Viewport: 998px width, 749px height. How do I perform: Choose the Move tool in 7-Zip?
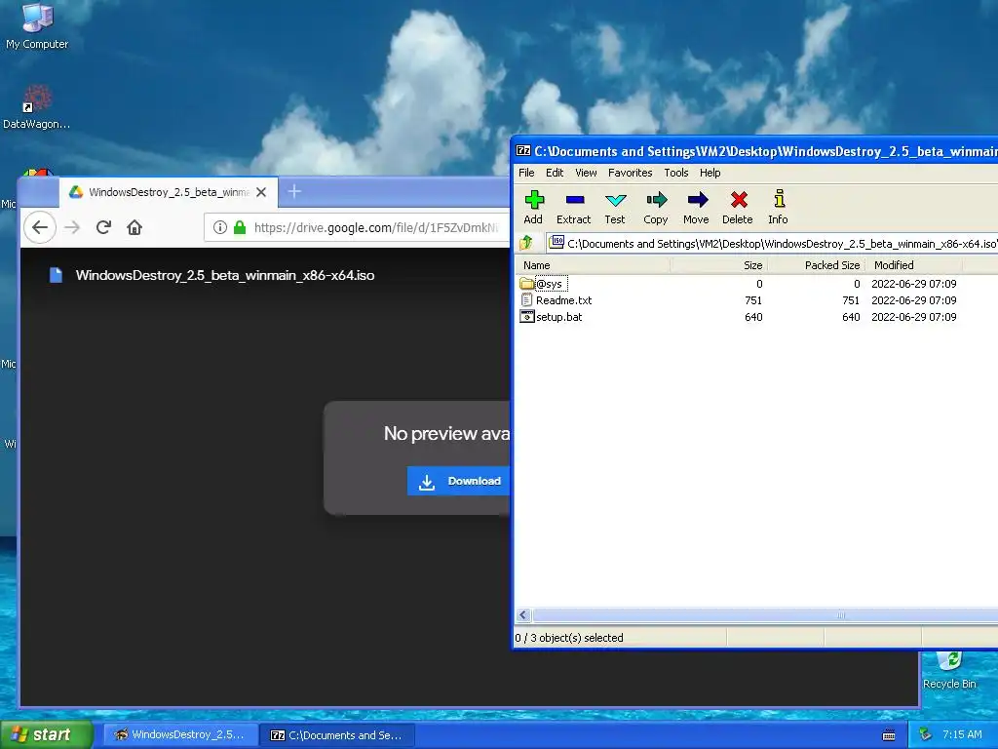click(697, 200)
